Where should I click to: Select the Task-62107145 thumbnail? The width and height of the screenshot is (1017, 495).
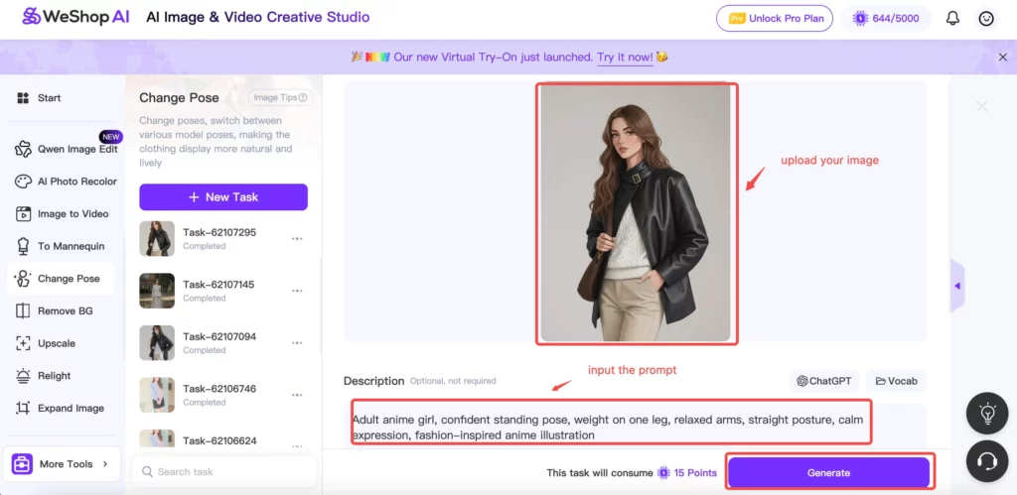click(x=157, y=291)
